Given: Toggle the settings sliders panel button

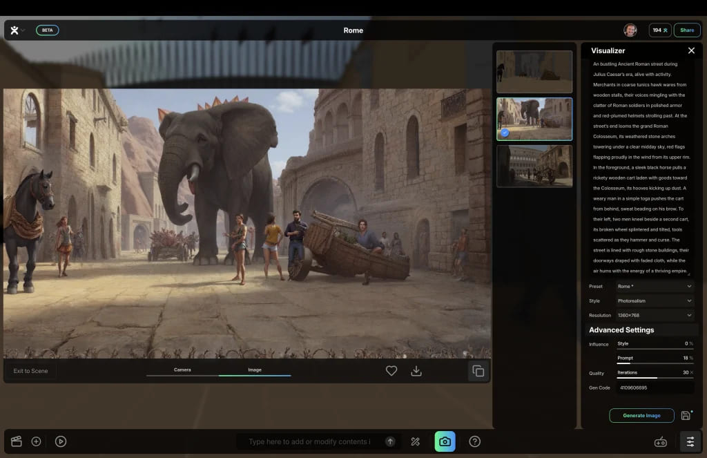Looking at the screenshot, I should point(690,441).
